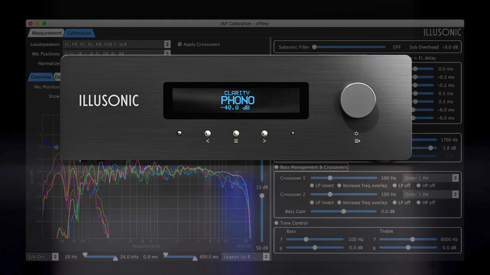Toggle the Bass Management & Crossovers section
The height and width of the screenshot is (275, 490).
pos(277,167)
